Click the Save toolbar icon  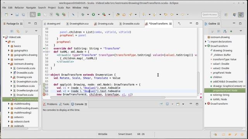click(x=17, y=15)
